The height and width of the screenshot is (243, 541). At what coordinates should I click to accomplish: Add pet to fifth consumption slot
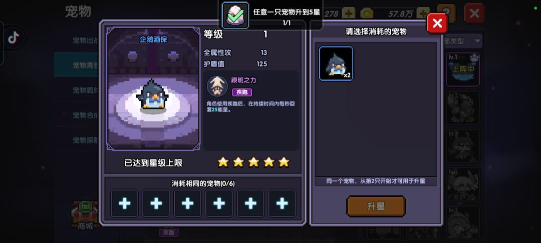point(250,203)
